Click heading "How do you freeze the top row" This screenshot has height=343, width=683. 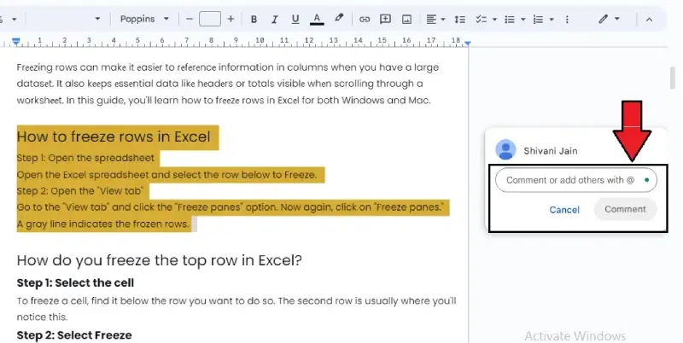click(160, 260)
